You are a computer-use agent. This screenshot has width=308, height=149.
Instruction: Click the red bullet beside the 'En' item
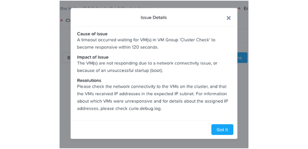click(240, 9)
